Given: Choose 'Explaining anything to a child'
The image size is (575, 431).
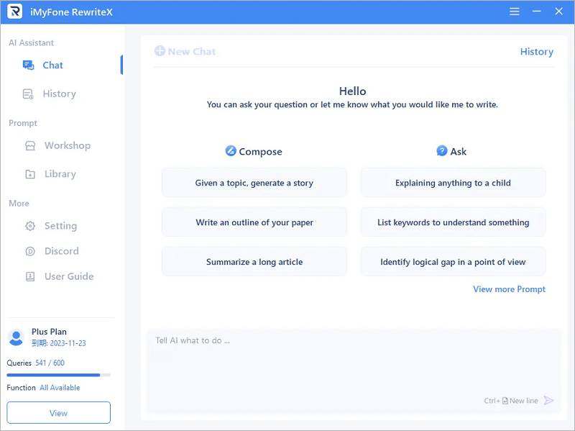Looking at the screenshot, I should pos(453,183).
